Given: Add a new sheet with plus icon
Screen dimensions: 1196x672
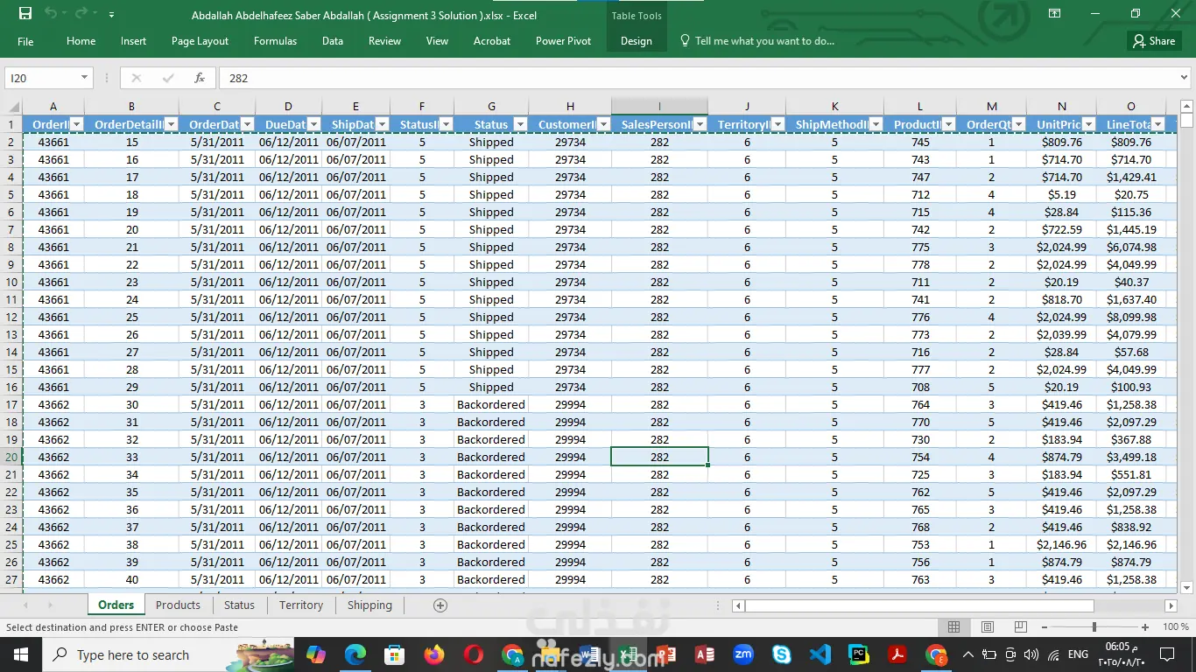Looking at the screenshot, I should [440, 605].
